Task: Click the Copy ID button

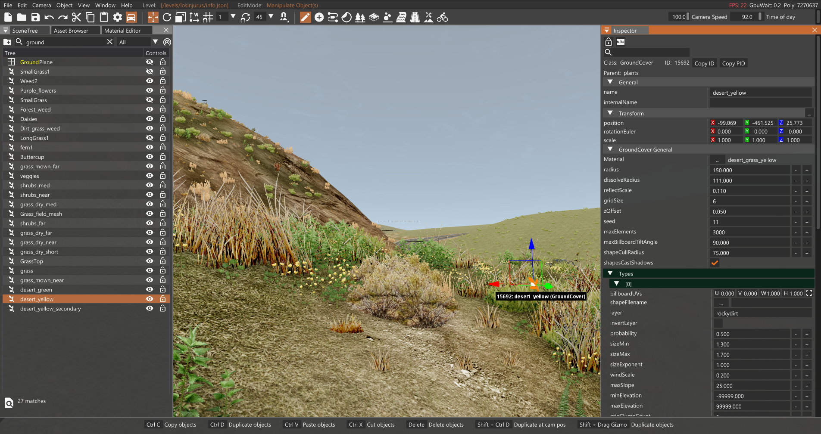Action: point(704,63)
